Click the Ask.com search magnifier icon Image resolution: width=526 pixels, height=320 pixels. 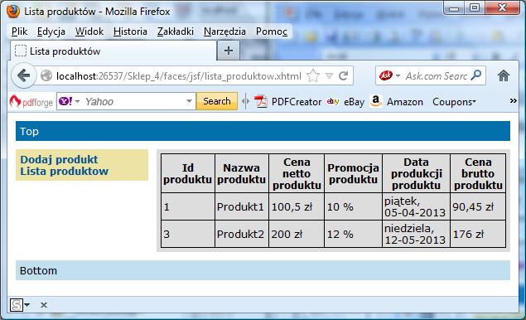[x=475, y=75]
